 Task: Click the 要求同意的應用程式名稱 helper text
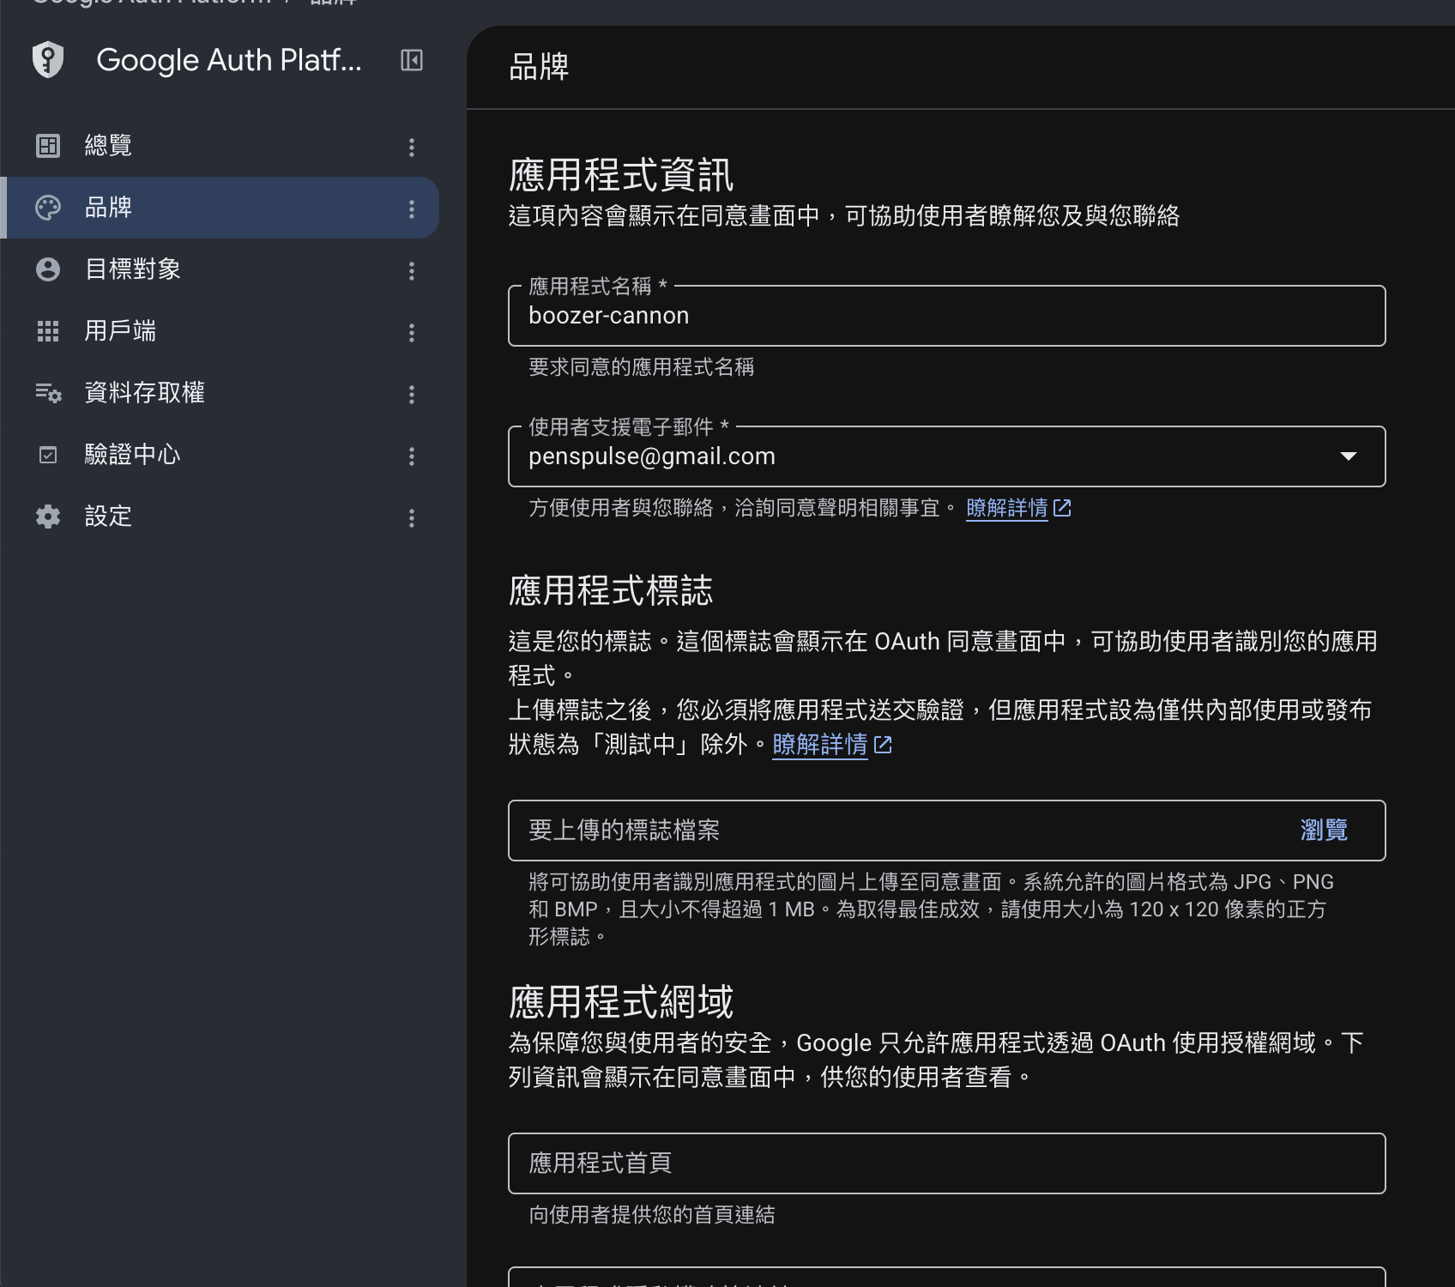[x=642, y=367]
